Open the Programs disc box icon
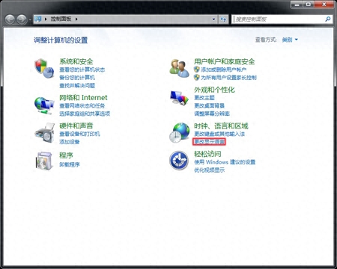Screen dimensions: 337x269 click(x=44, y=161)
